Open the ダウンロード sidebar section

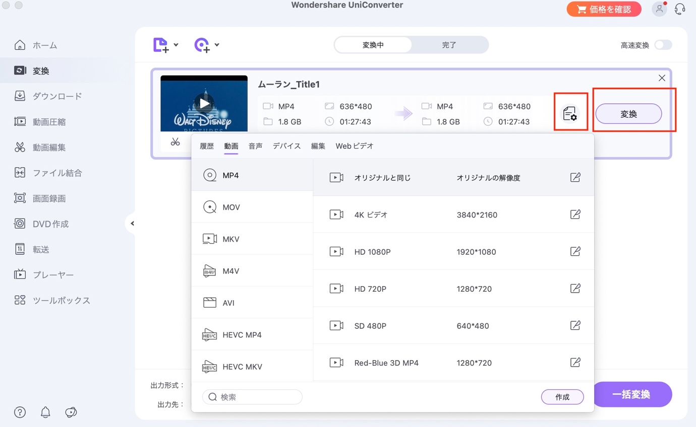(48, 96)
